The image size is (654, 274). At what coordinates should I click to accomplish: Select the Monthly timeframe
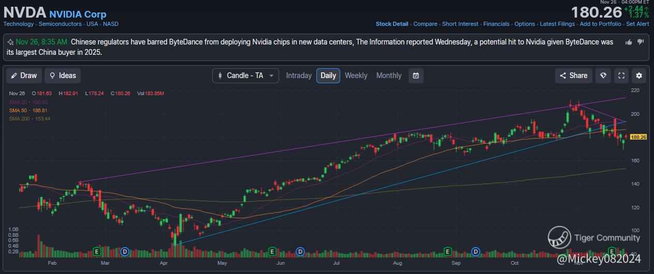[388, 75]
